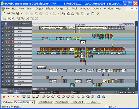Enable Auto crossfade mode icon

coord(68,13)
